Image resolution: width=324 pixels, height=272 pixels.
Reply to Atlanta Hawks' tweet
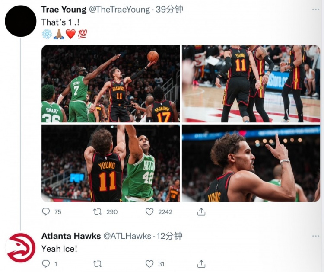(x=46, y=263)
